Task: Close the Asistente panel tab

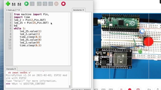Action: pos(83,10)
